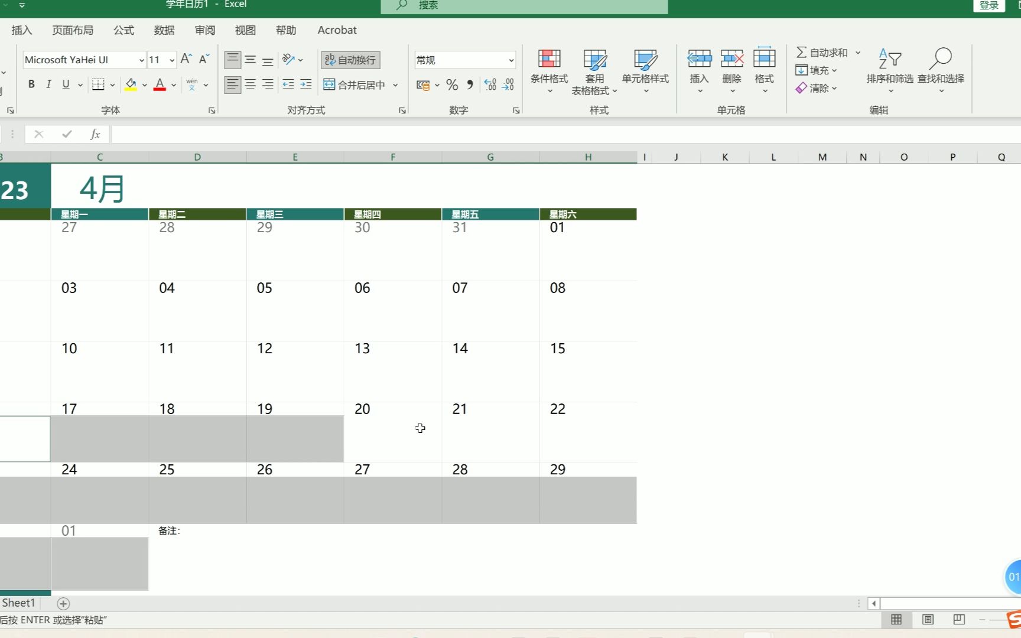1021x638 pixels.
Task: Click the accounting number format icon
Action: (423, 85)
